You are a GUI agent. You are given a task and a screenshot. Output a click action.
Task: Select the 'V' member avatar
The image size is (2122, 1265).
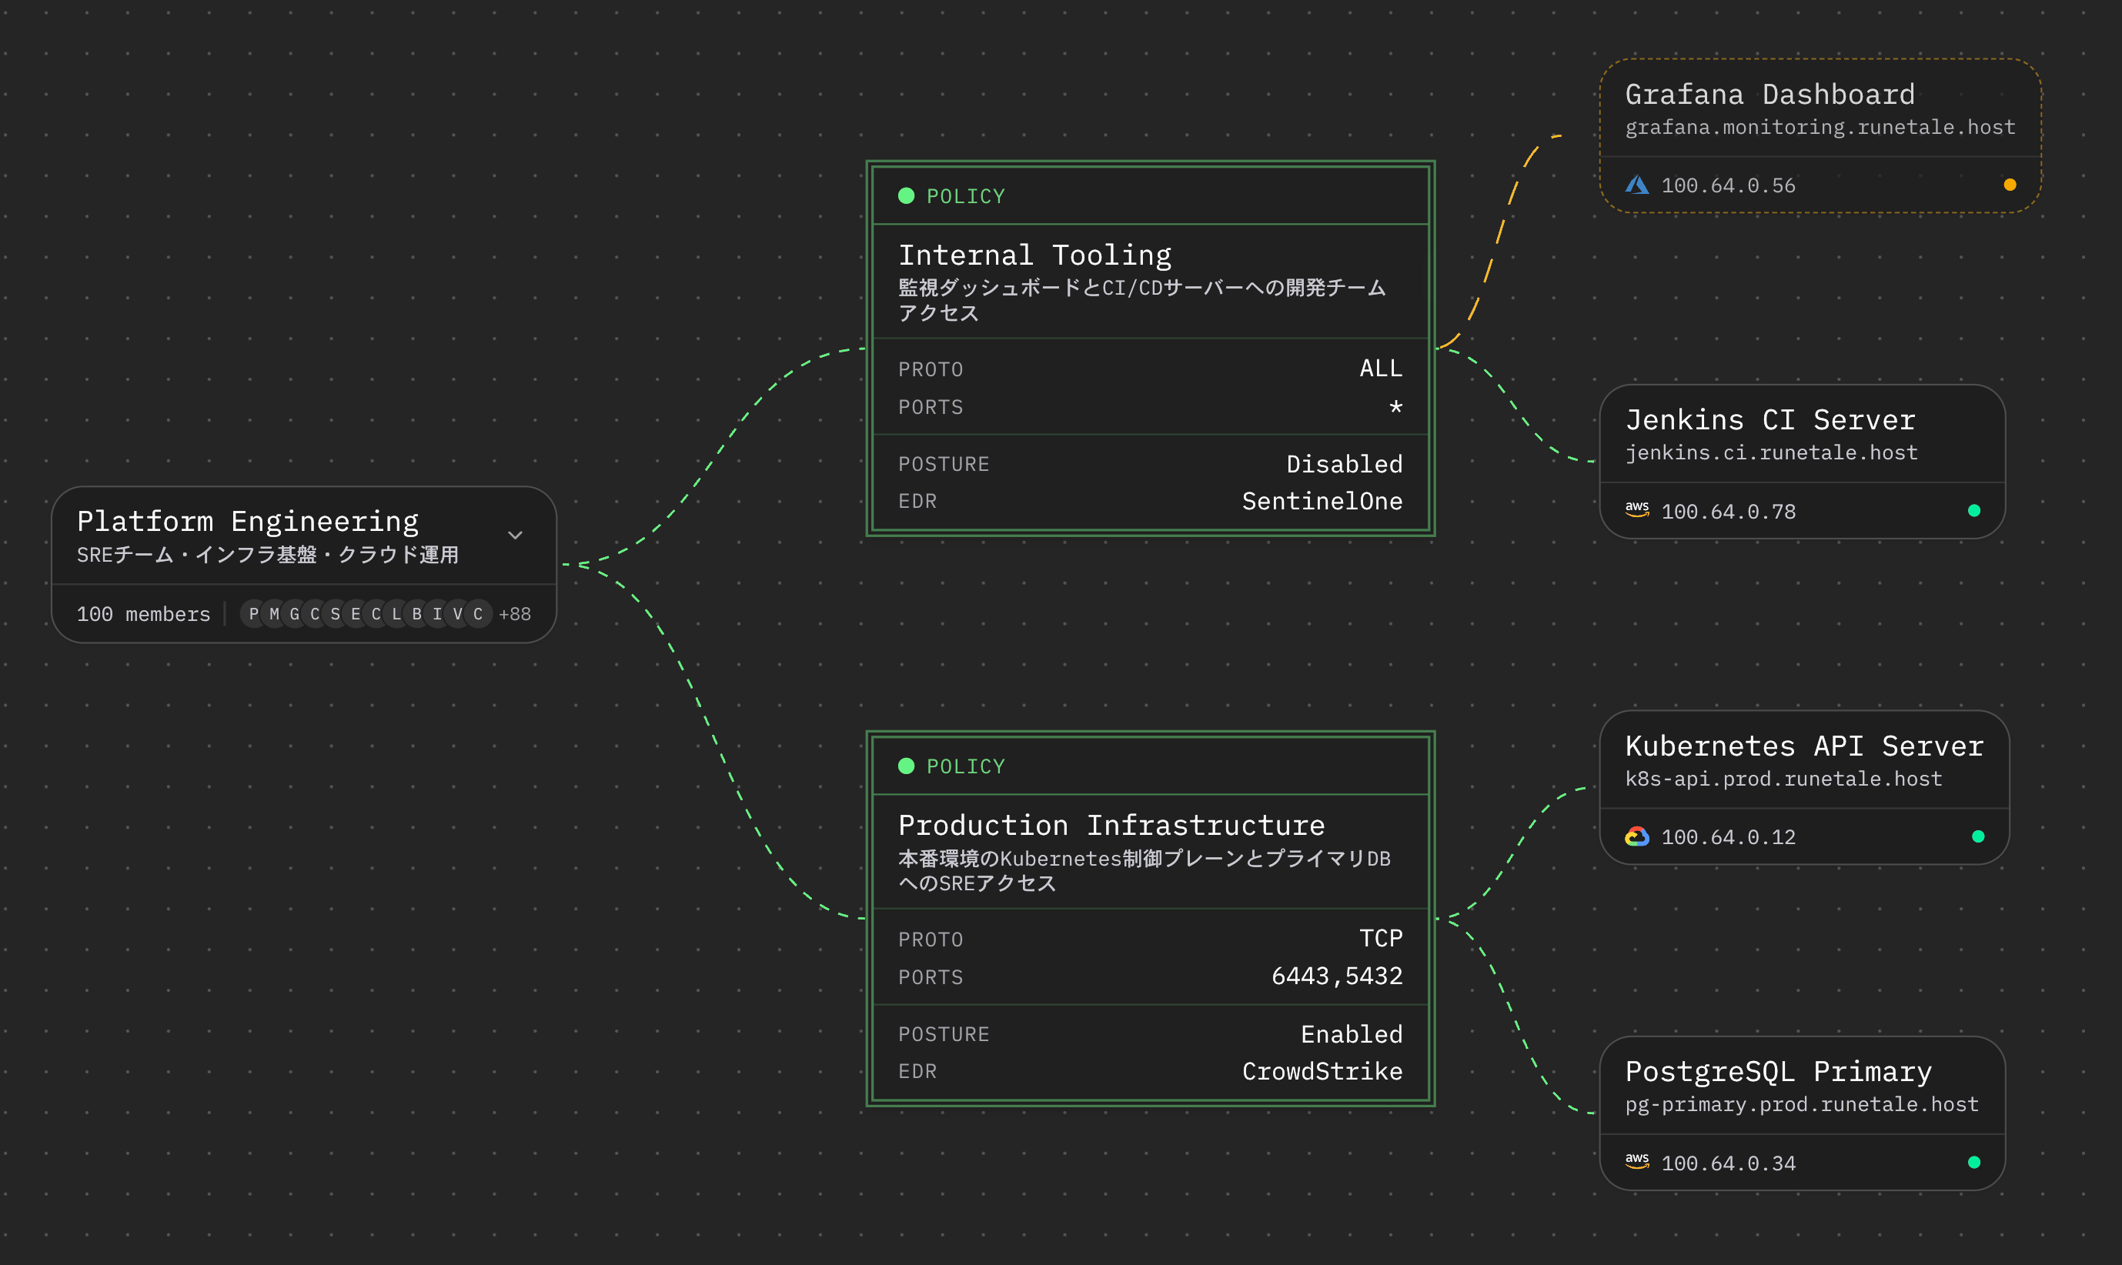coord(458,614)
